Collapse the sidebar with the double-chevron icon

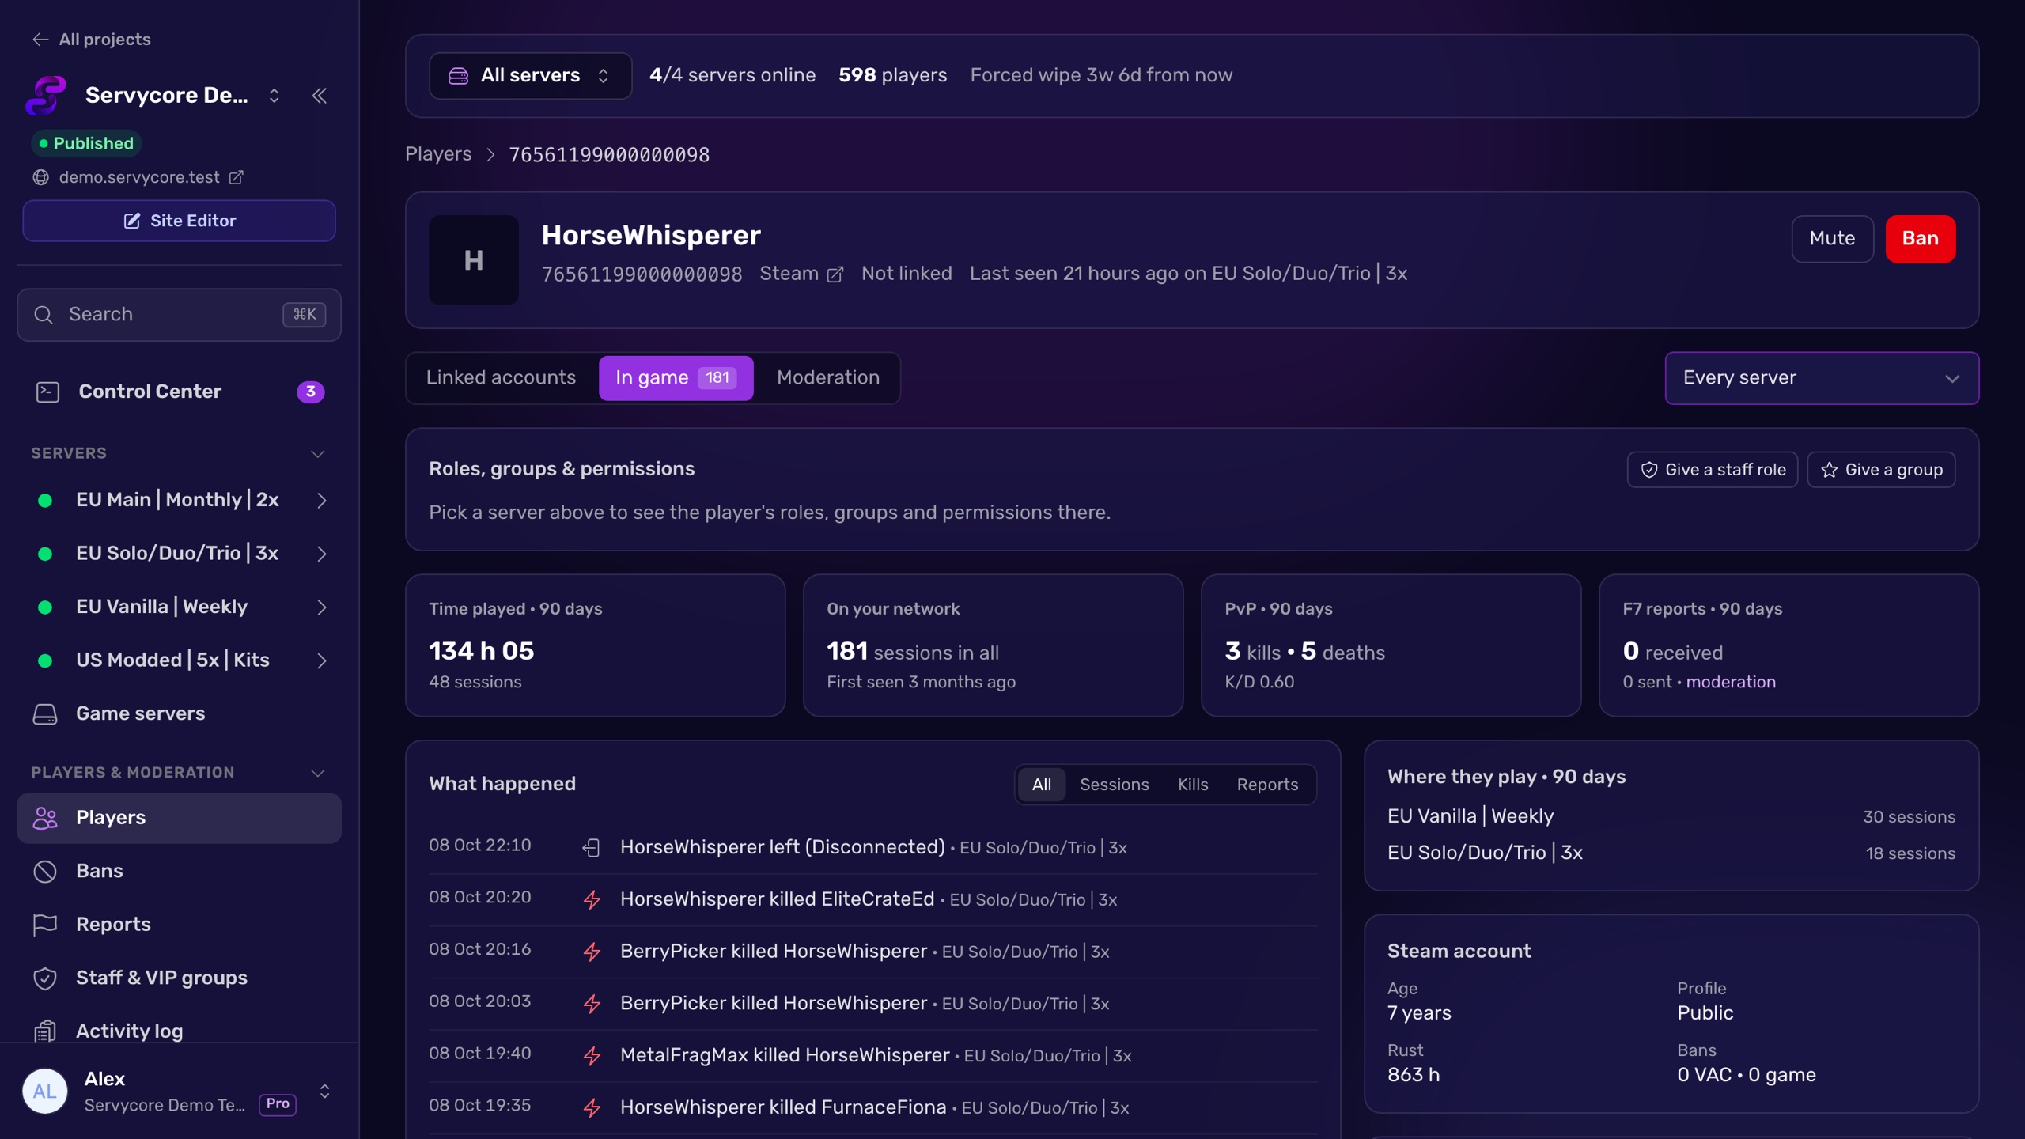(320, 96)
